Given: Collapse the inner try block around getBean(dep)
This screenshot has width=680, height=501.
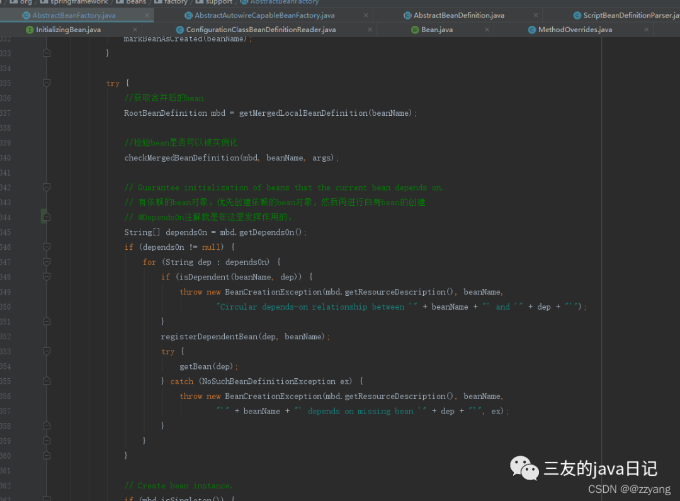Looking at the screenshot, I should click(47, 351).
